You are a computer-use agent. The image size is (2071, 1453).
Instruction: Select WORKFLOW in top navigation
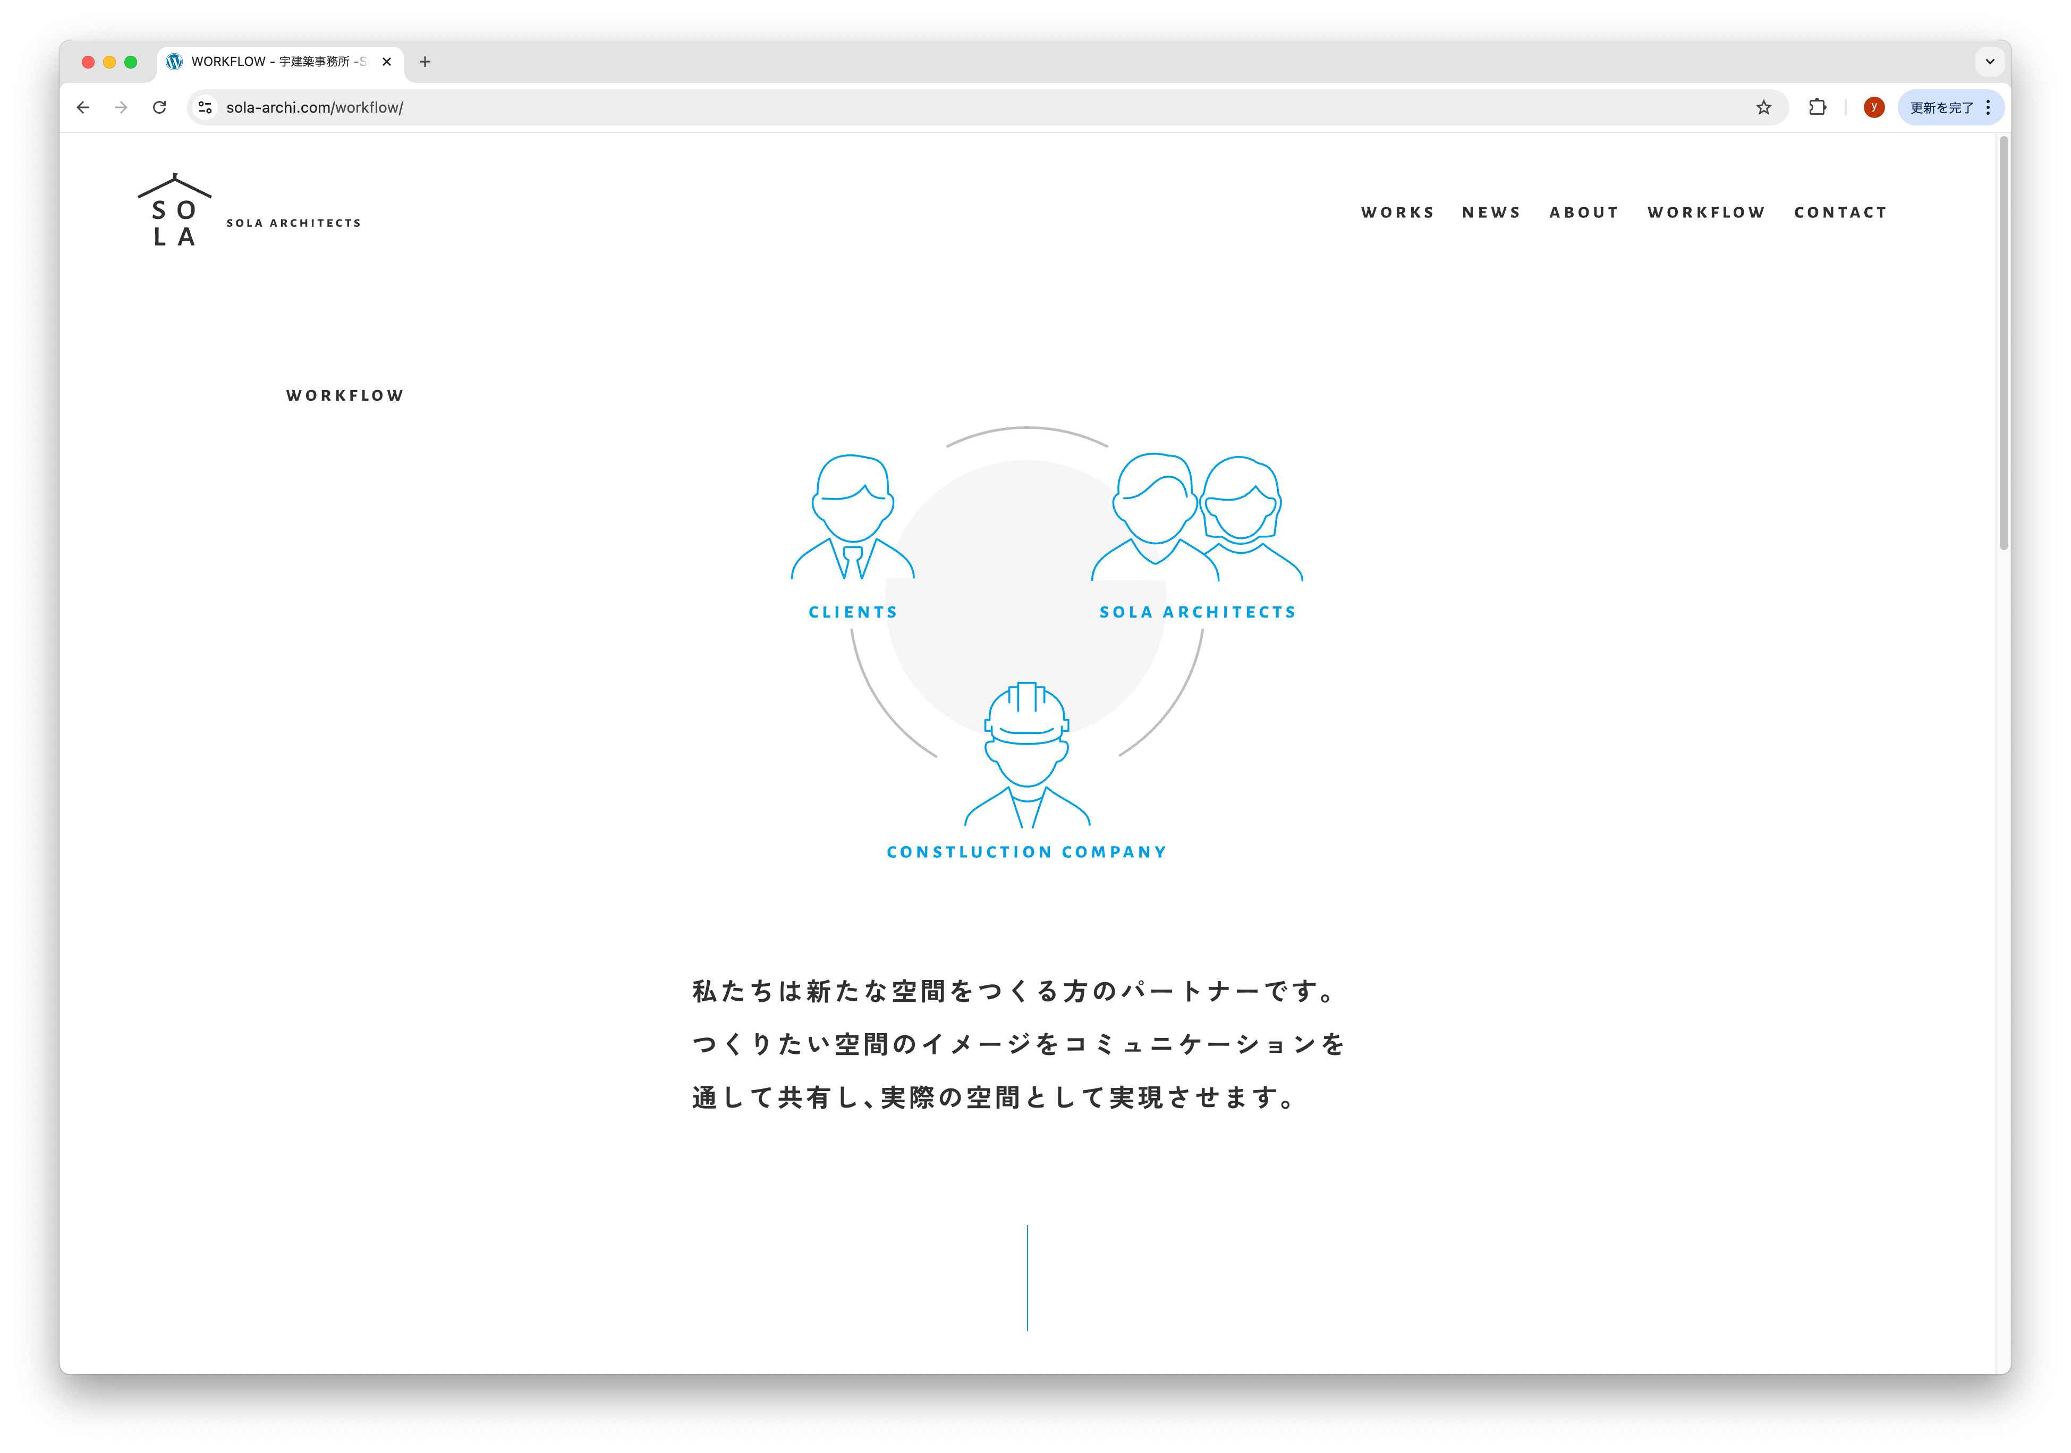[1705, 212]
